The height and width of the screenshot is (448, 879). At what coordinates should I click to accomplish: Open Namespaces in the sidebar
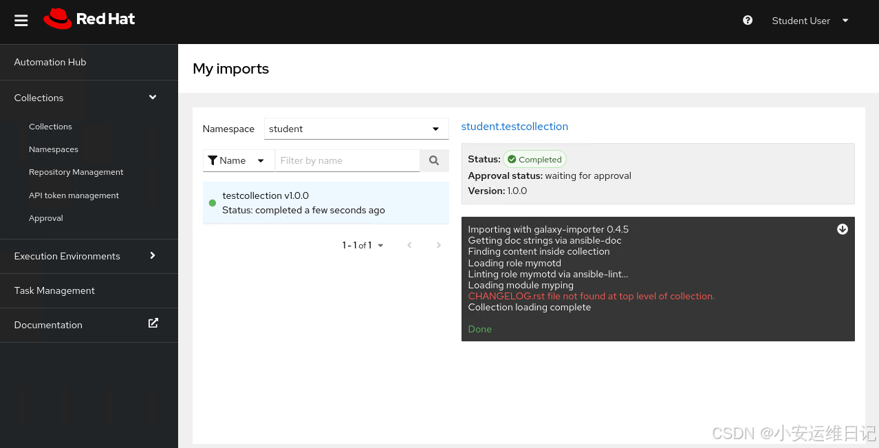coord(54,149)
